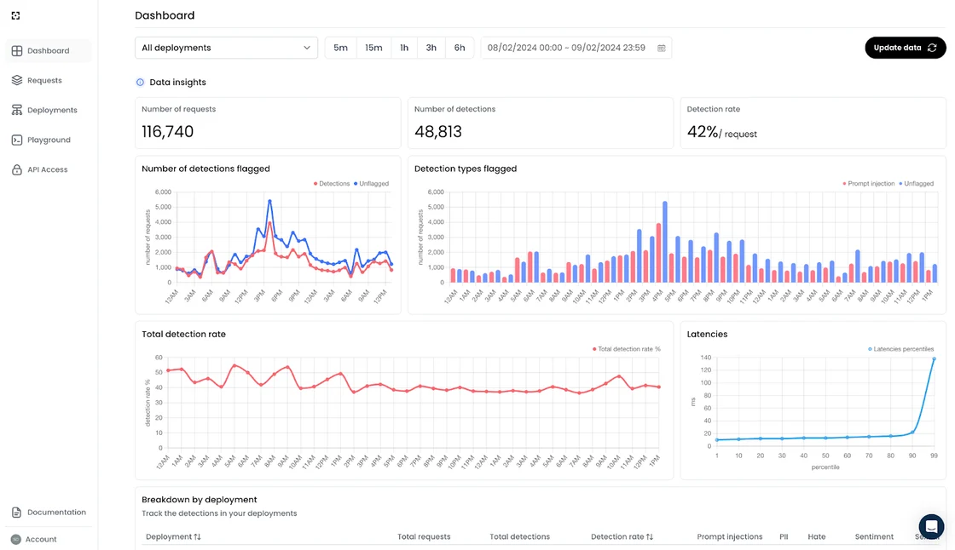
Task: Click the app logo icon in sidebar
Action: pyautogui.click(x=16, y=16)
